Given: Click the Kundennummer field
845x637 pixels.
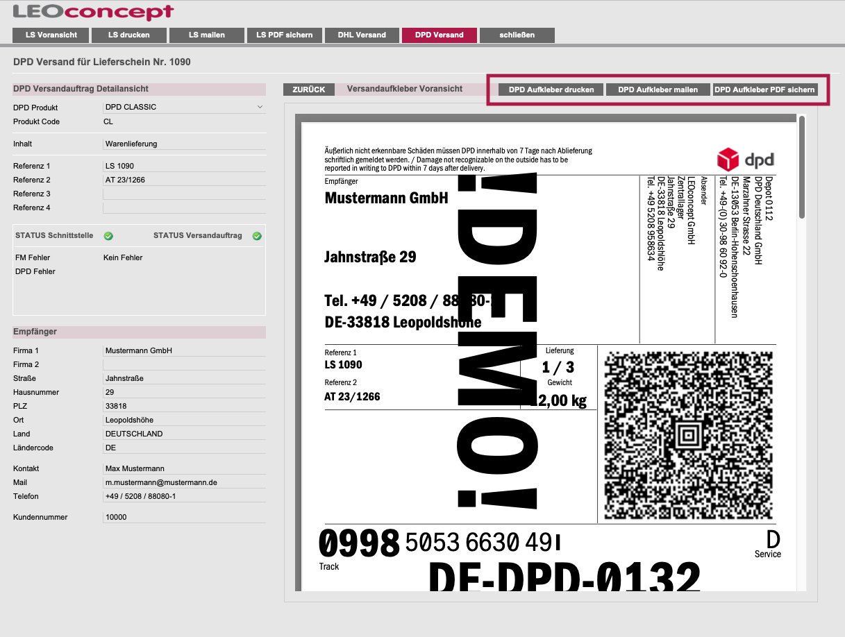Looking at the screenshot, I should click(x=184, y=517).
